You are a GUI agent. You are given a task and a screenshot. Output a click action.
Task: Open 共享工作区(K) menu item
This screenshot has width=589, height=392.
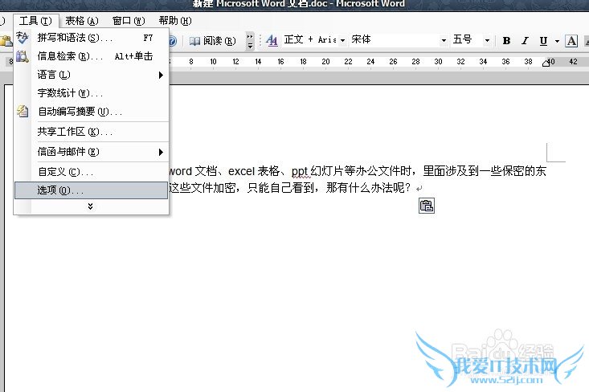pyautogui.click(x=91, y=132)
